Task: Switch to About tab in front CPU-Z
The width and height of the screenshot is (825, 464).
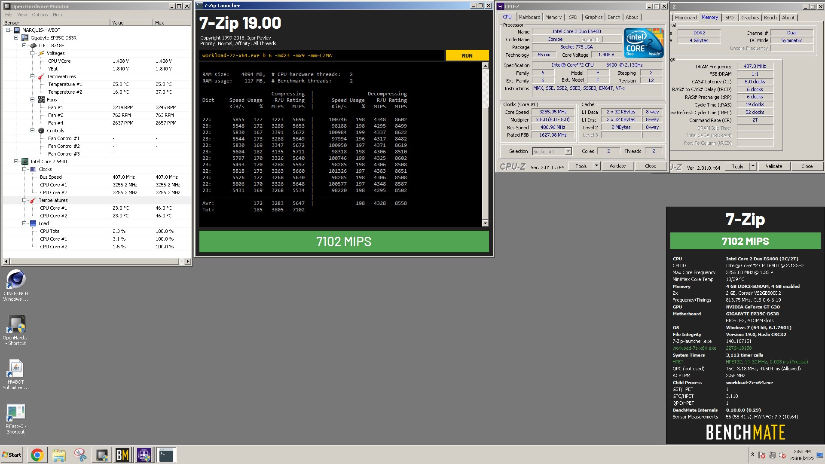Action: (x=632, y=17)
